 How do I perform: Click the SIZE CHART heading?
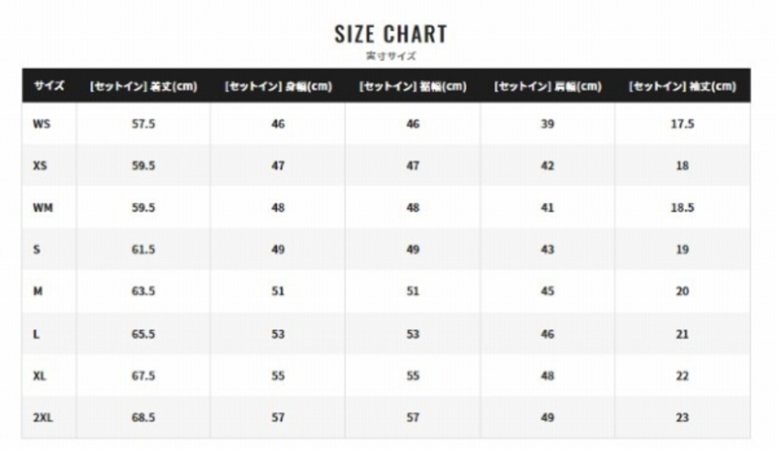390,34
